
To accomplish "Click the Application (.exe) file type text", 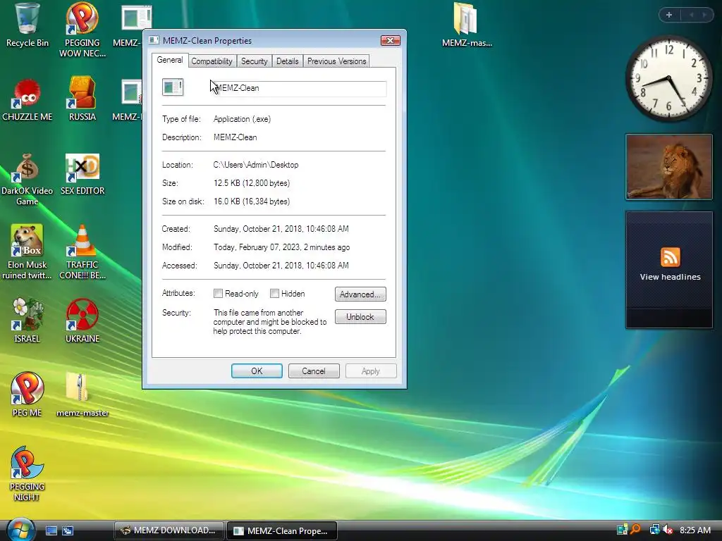I will (243, 119).
